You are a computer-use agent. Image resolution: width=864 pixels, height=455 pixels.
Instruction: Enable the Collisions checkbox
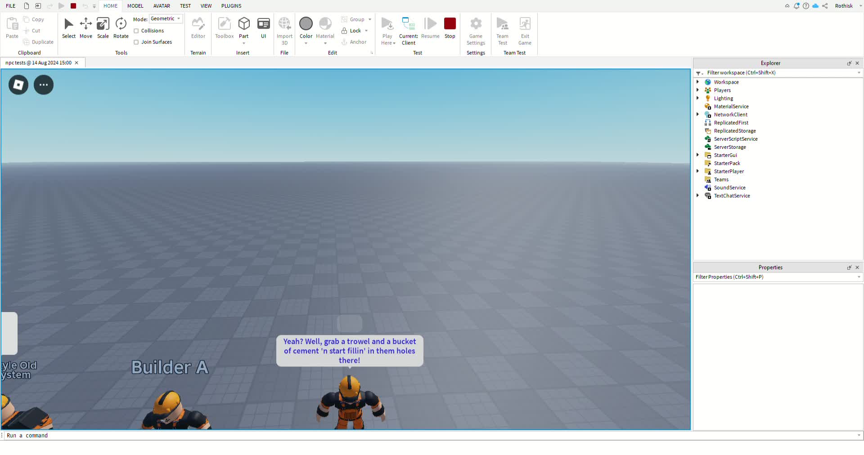click(x=136, y=31)
